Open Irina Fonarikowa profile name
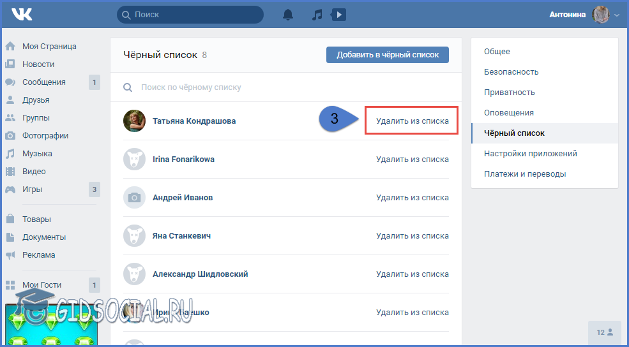The width and height of the screenshot is (629, 347). (x=183, y=159)
